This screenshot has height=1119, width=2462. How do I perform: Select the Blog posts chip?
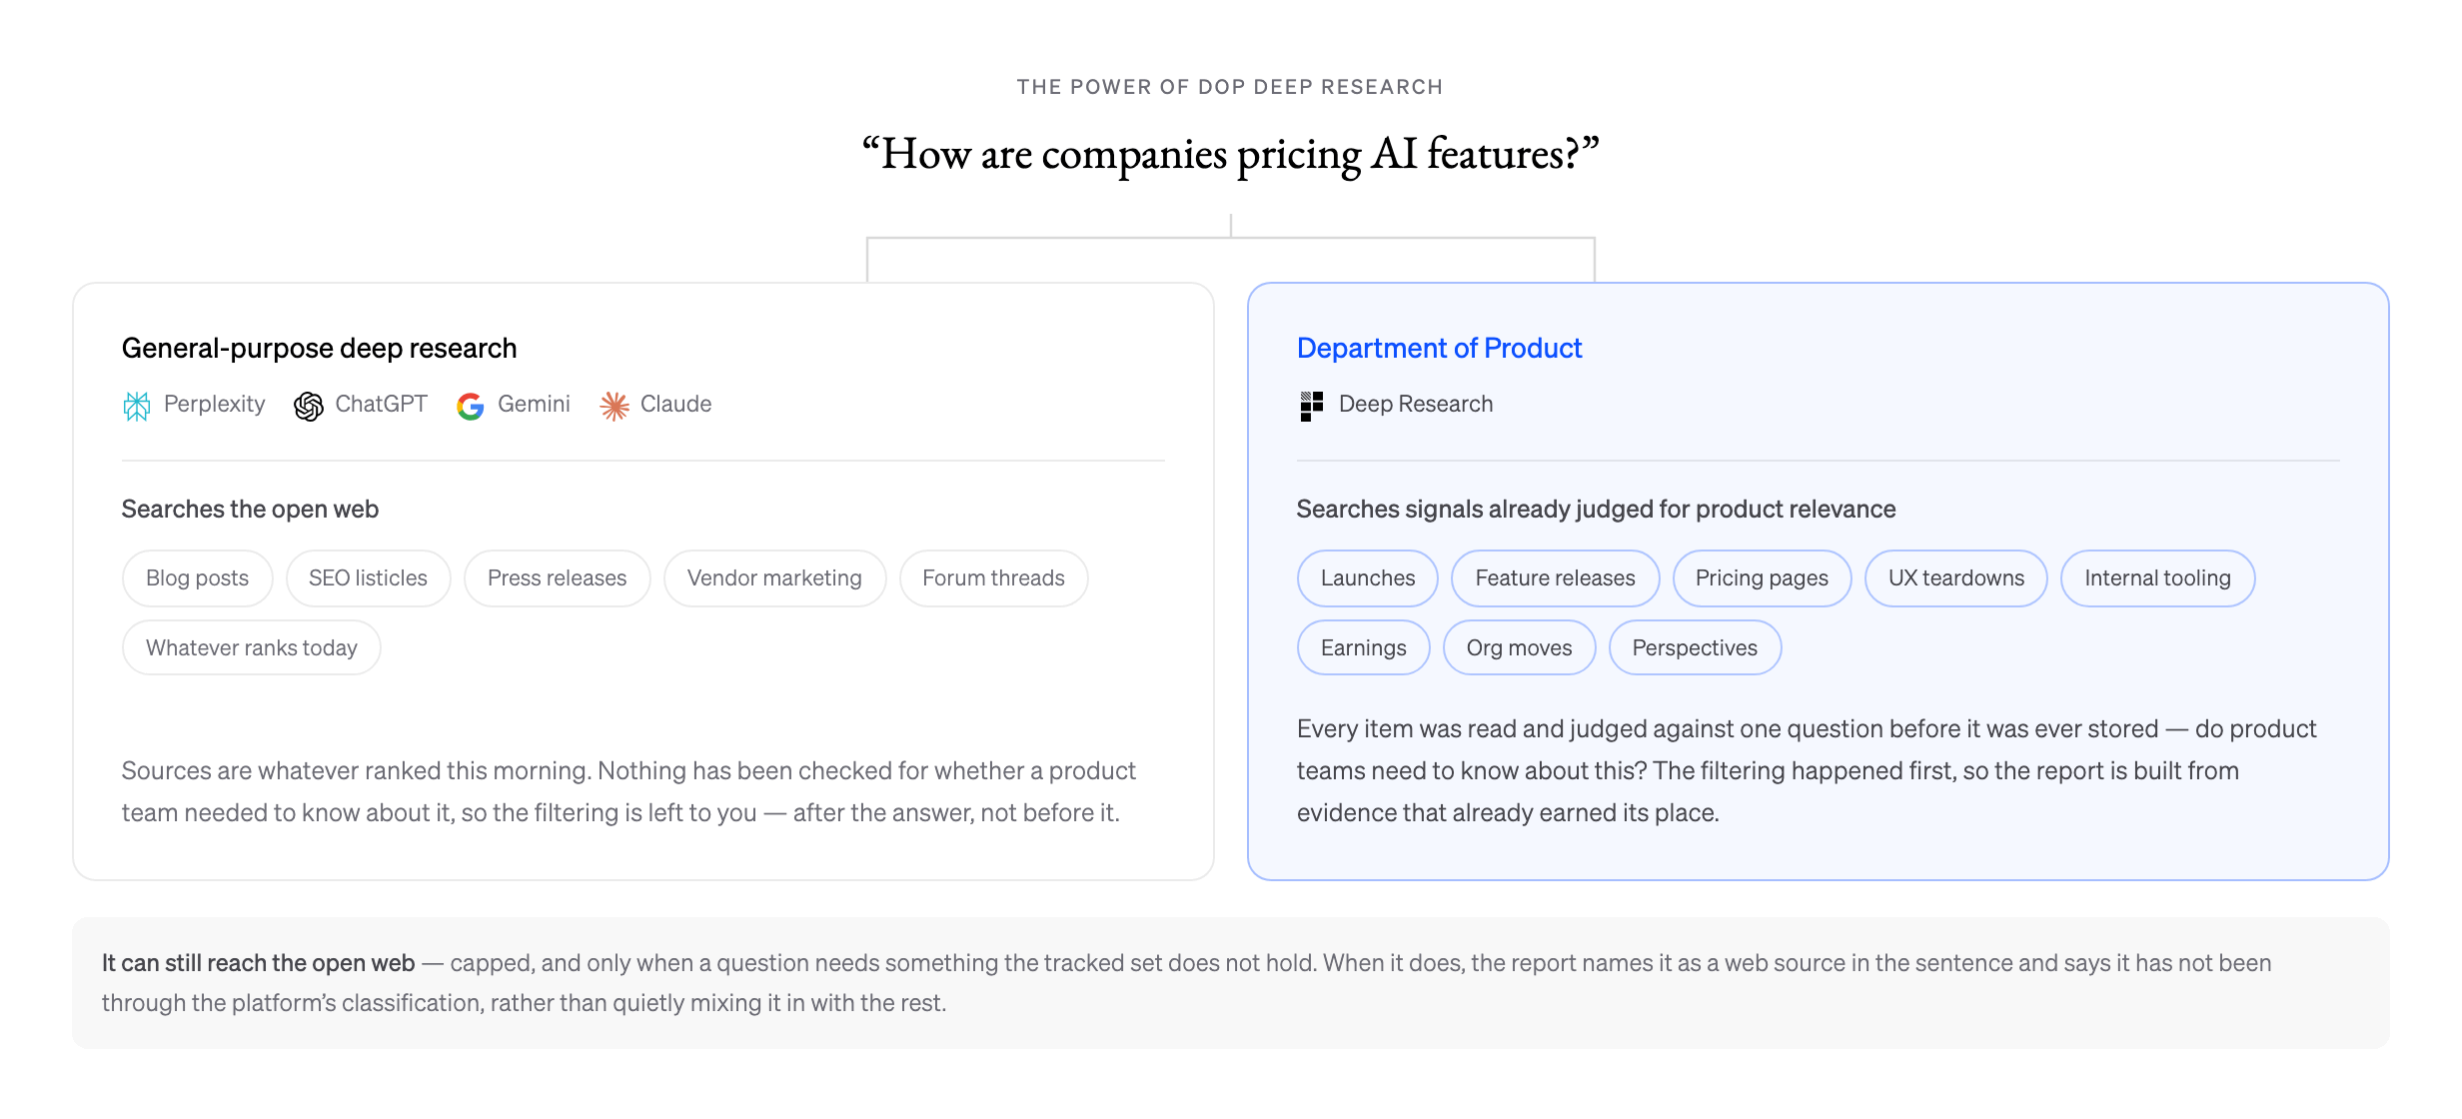(197, 578)
